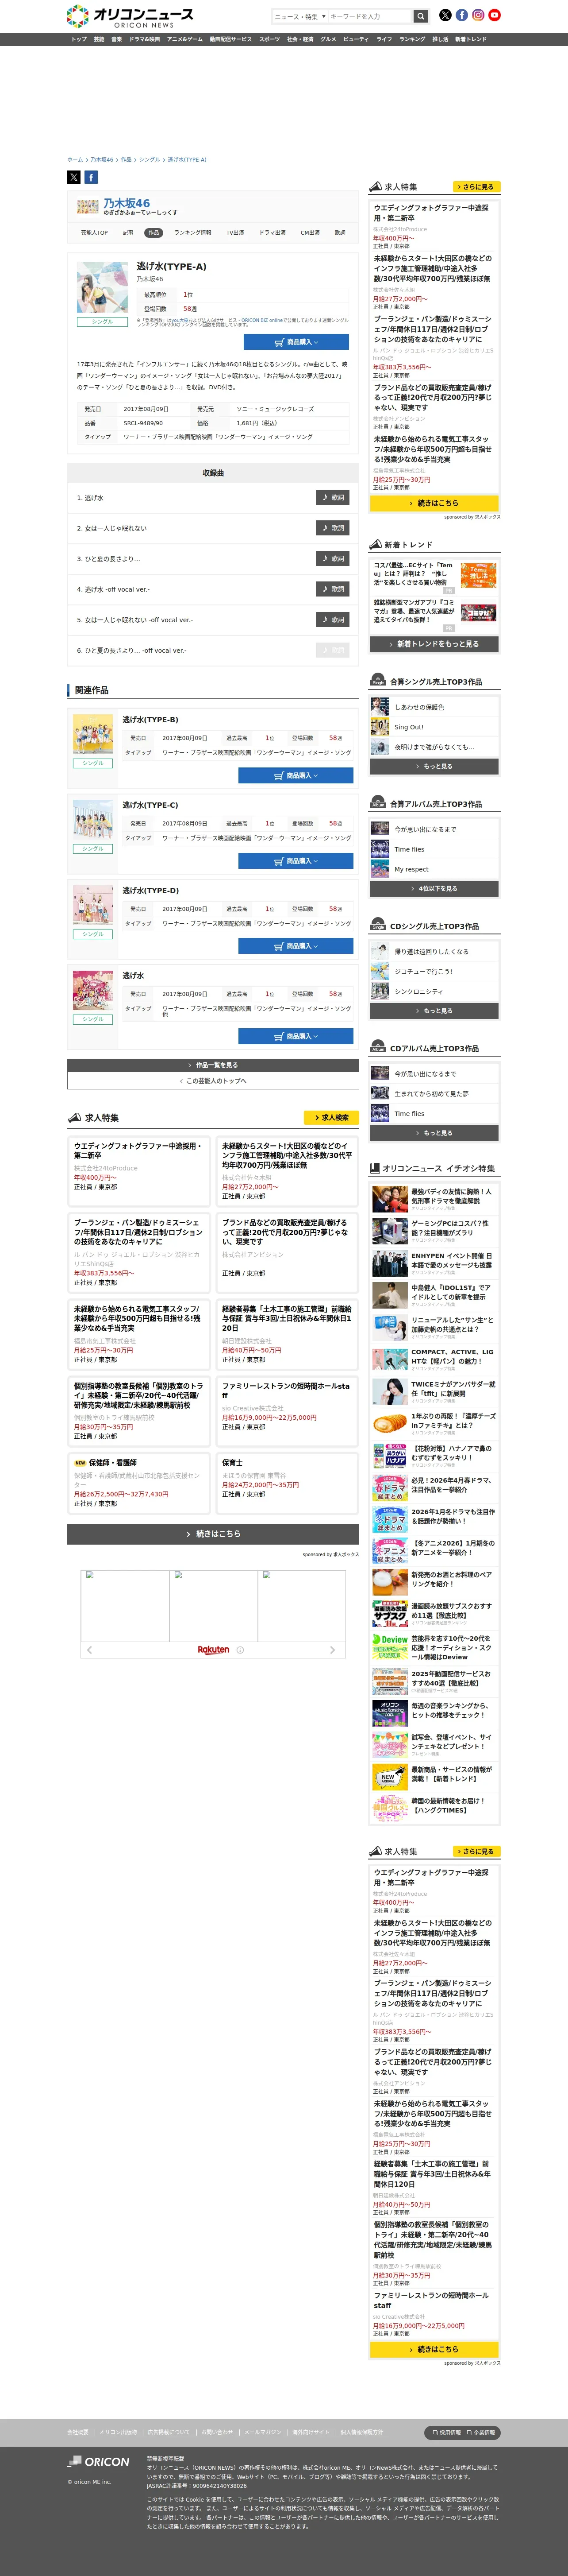Open Oricon's Instagram from header
The height and width of the screenshot is (2576, 568).
[478, 15]
